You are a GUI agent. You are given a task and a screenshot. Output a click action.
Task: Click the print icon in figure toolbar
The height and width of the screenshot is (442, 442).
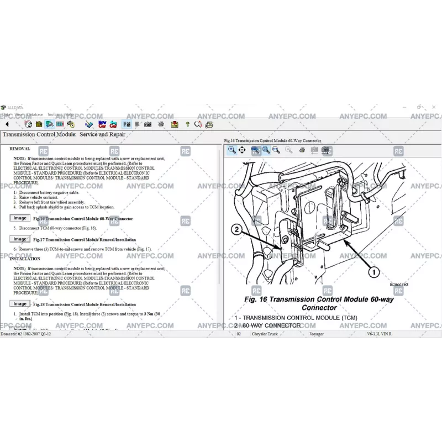click(x=302, y=150)
